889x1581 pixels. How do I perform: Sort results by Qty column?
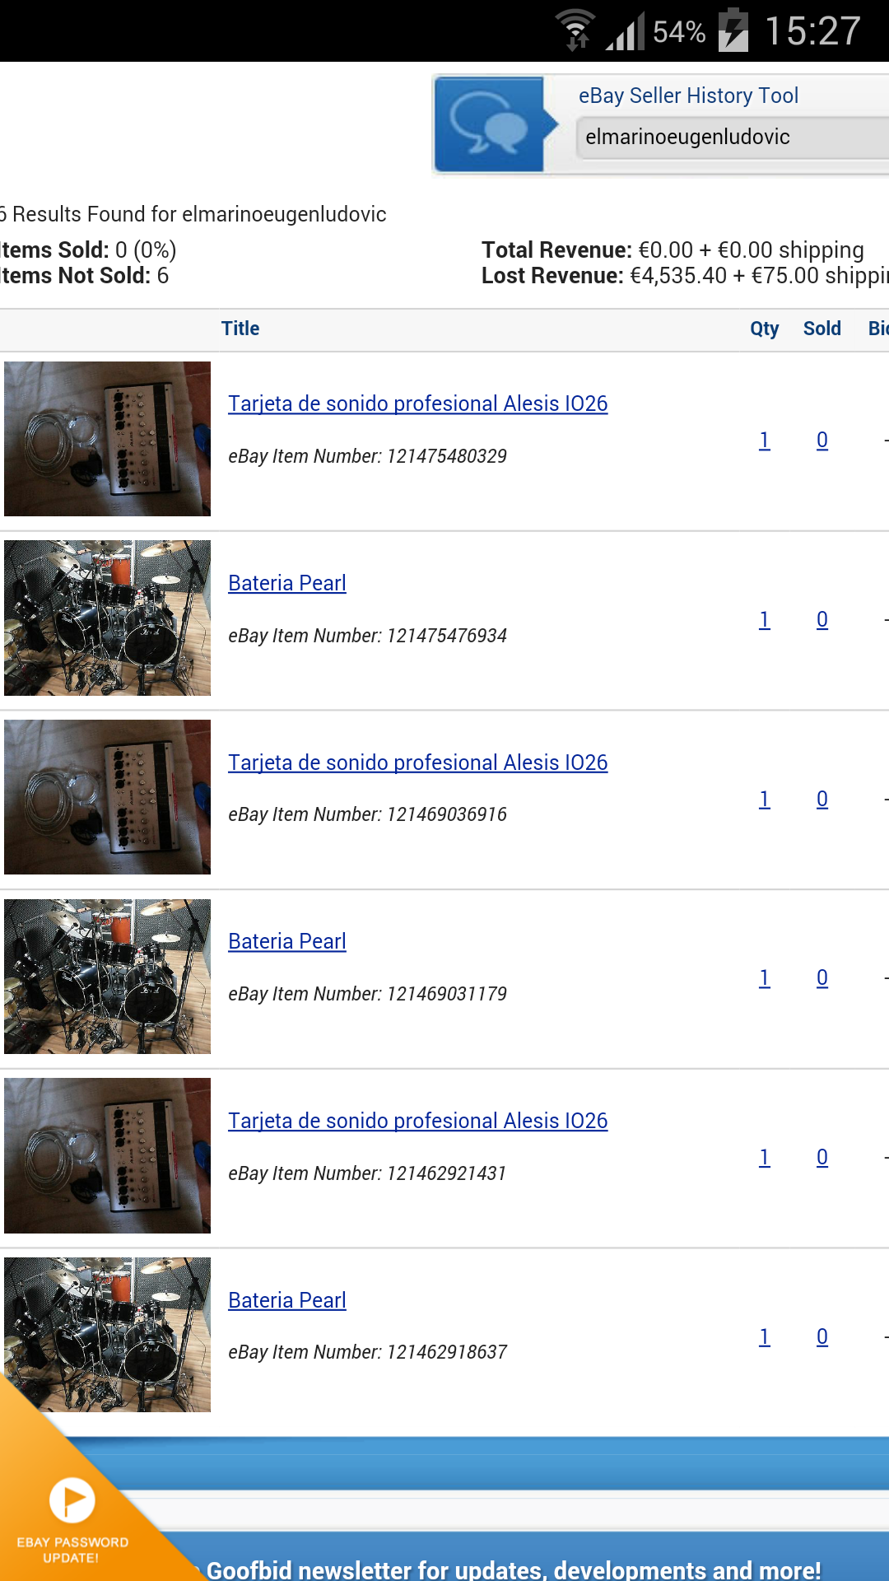coord(764,329)
